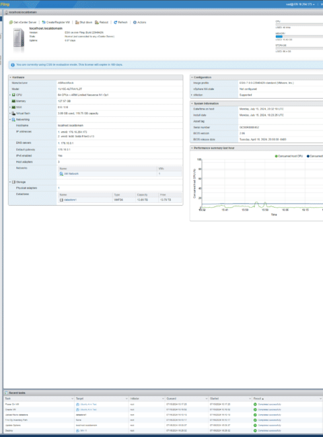Sort by the Result column header

[258, 399]
